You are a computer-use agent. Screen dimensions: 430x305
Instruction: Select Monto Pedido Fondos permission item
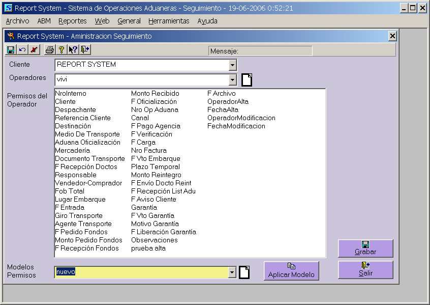point(88,240)
